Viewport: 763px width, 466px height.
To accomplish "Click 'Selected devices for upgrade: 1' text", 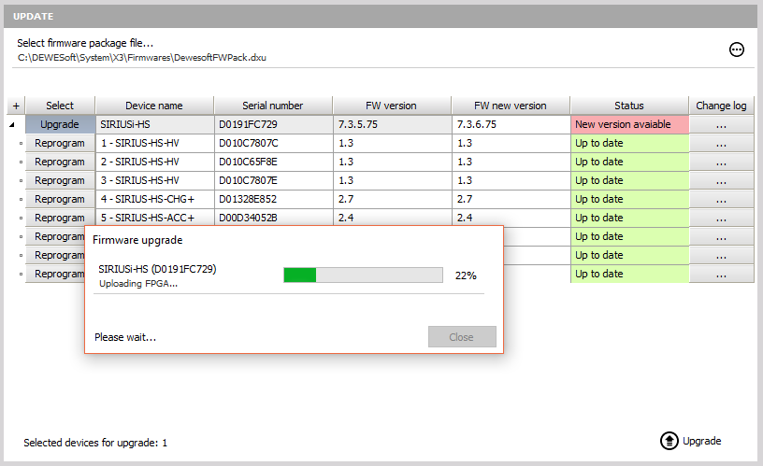I will 95,443.
